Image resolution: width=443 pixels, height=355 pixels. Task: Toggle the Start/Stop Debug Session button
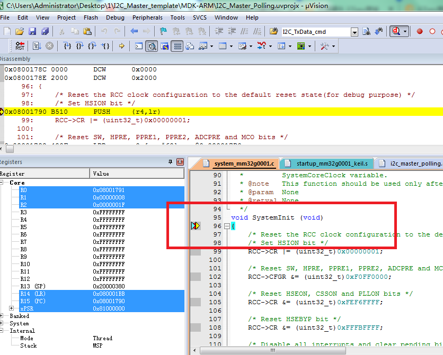click(x=395, y=32)
